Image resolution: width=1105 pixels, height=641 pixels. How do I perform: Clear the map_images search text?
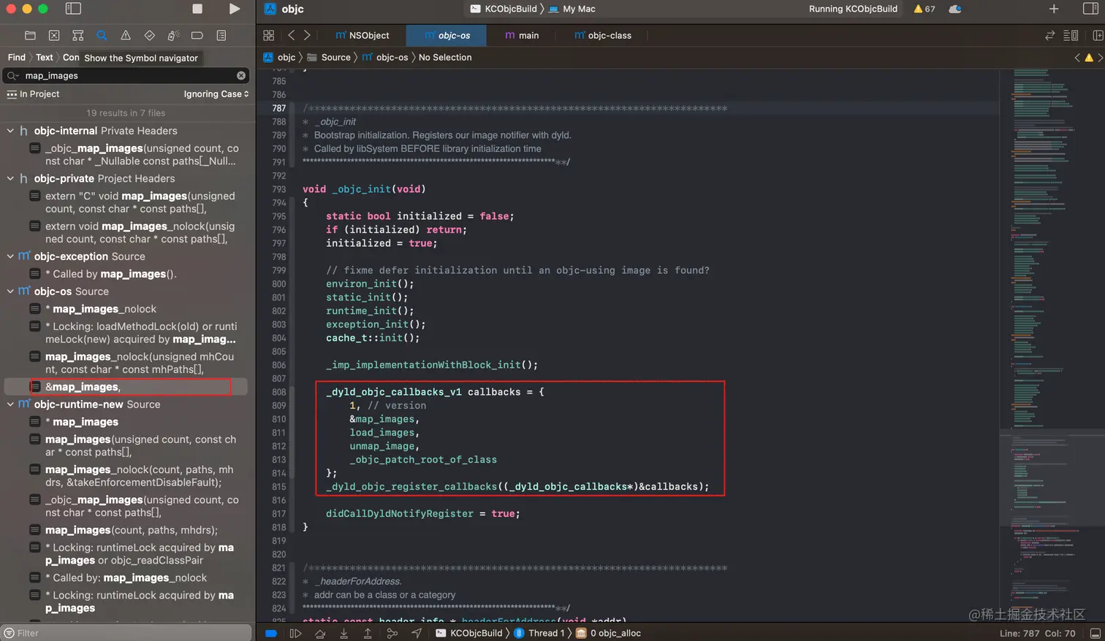click(241, 75)
